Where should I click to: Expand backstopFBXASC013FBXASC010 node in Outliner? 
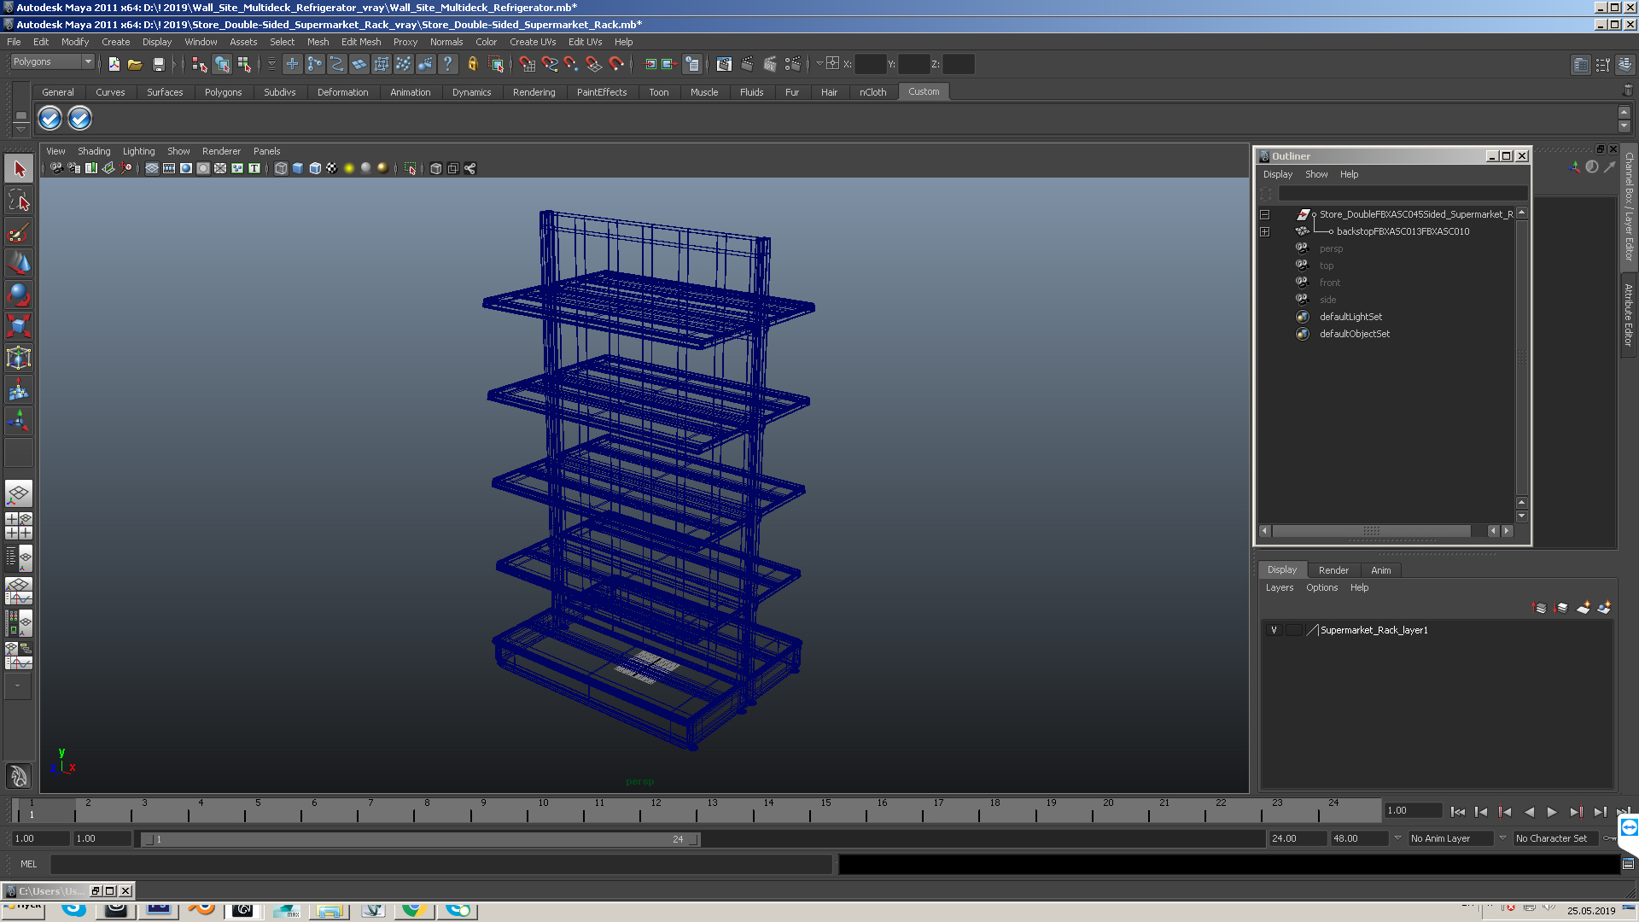pos(1264,231)
